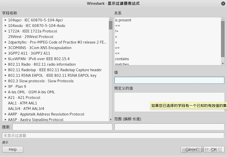227x157 pixels.
Task: Select 6LoWPAN IPv6 over IEEE 802.15.4 text
Action: pyautogui.click(x=39, y=59)
